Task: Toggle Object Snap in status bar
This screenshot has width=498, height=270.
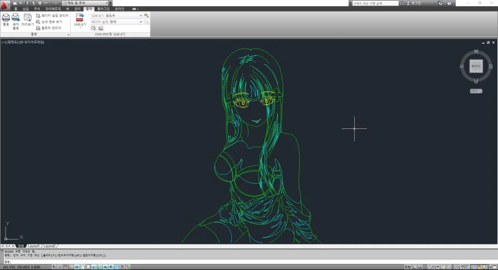Action: click(82, 267)
